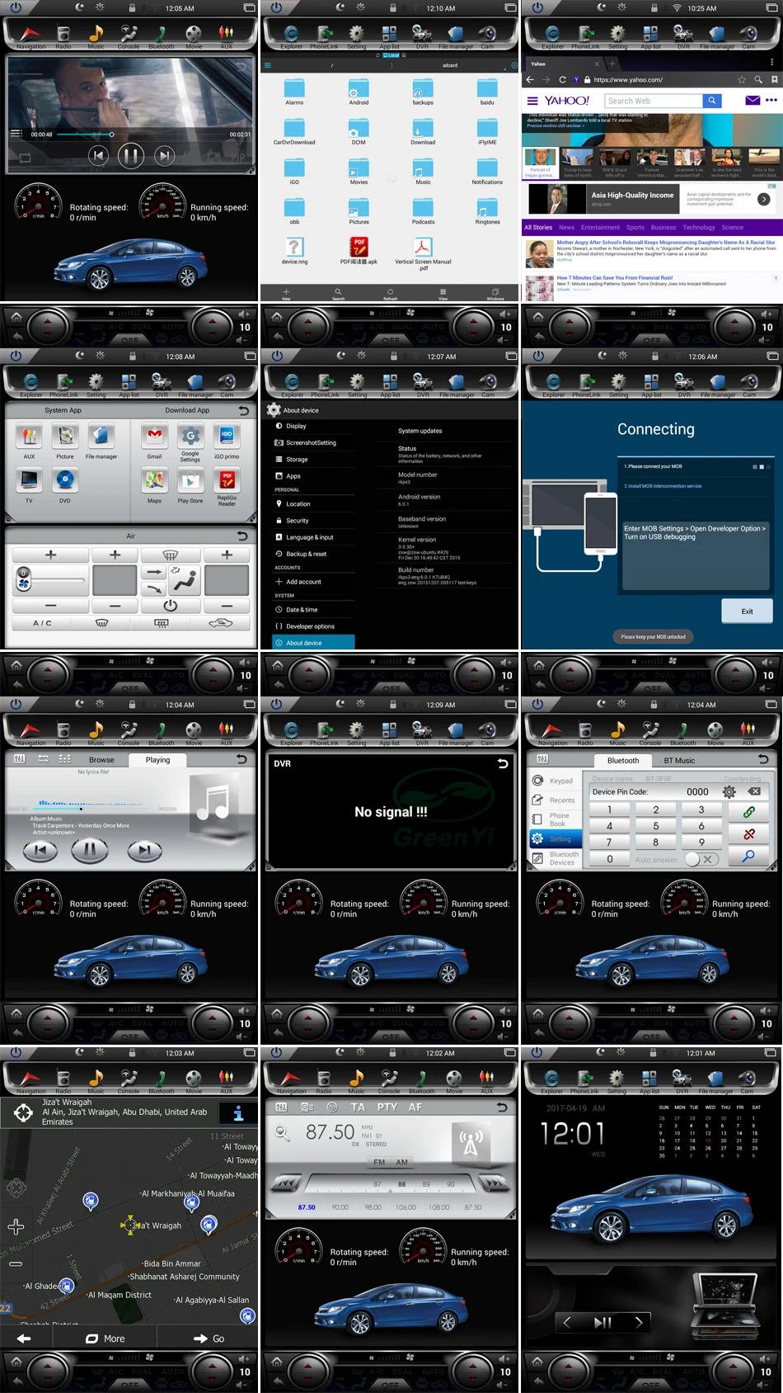Click the ad's right arrow chevron
Image resolution: width=783 pixels, height=1393 pixels.
point(764,199)
